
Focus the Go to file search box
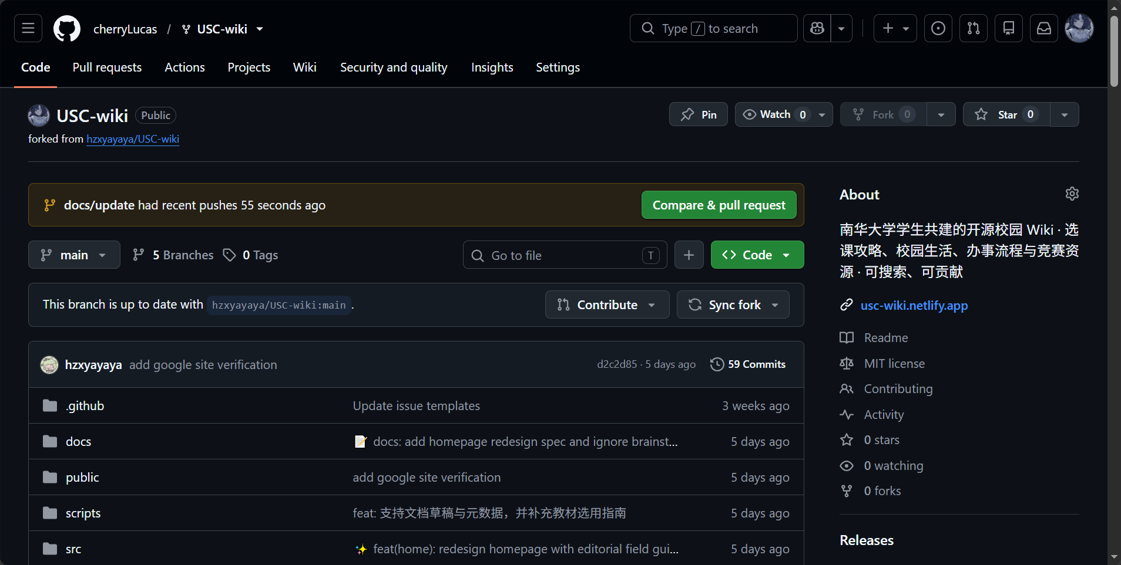[565, 255]
